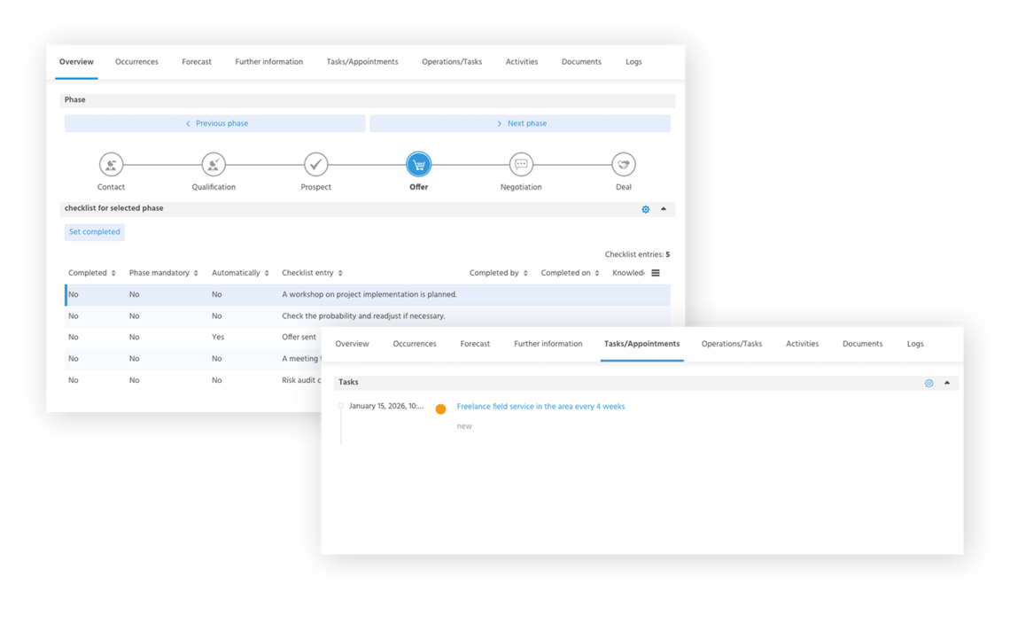Screen dimensions: 1010x631
Task: Select the Negotiation speech bubble icon
Action: pyautogui.click(x=521, y=165)
